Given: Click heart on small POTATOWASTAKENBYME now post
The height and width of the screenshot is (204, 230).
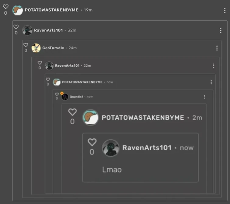Looking at the screenshot, I should [x=48, y=79].
